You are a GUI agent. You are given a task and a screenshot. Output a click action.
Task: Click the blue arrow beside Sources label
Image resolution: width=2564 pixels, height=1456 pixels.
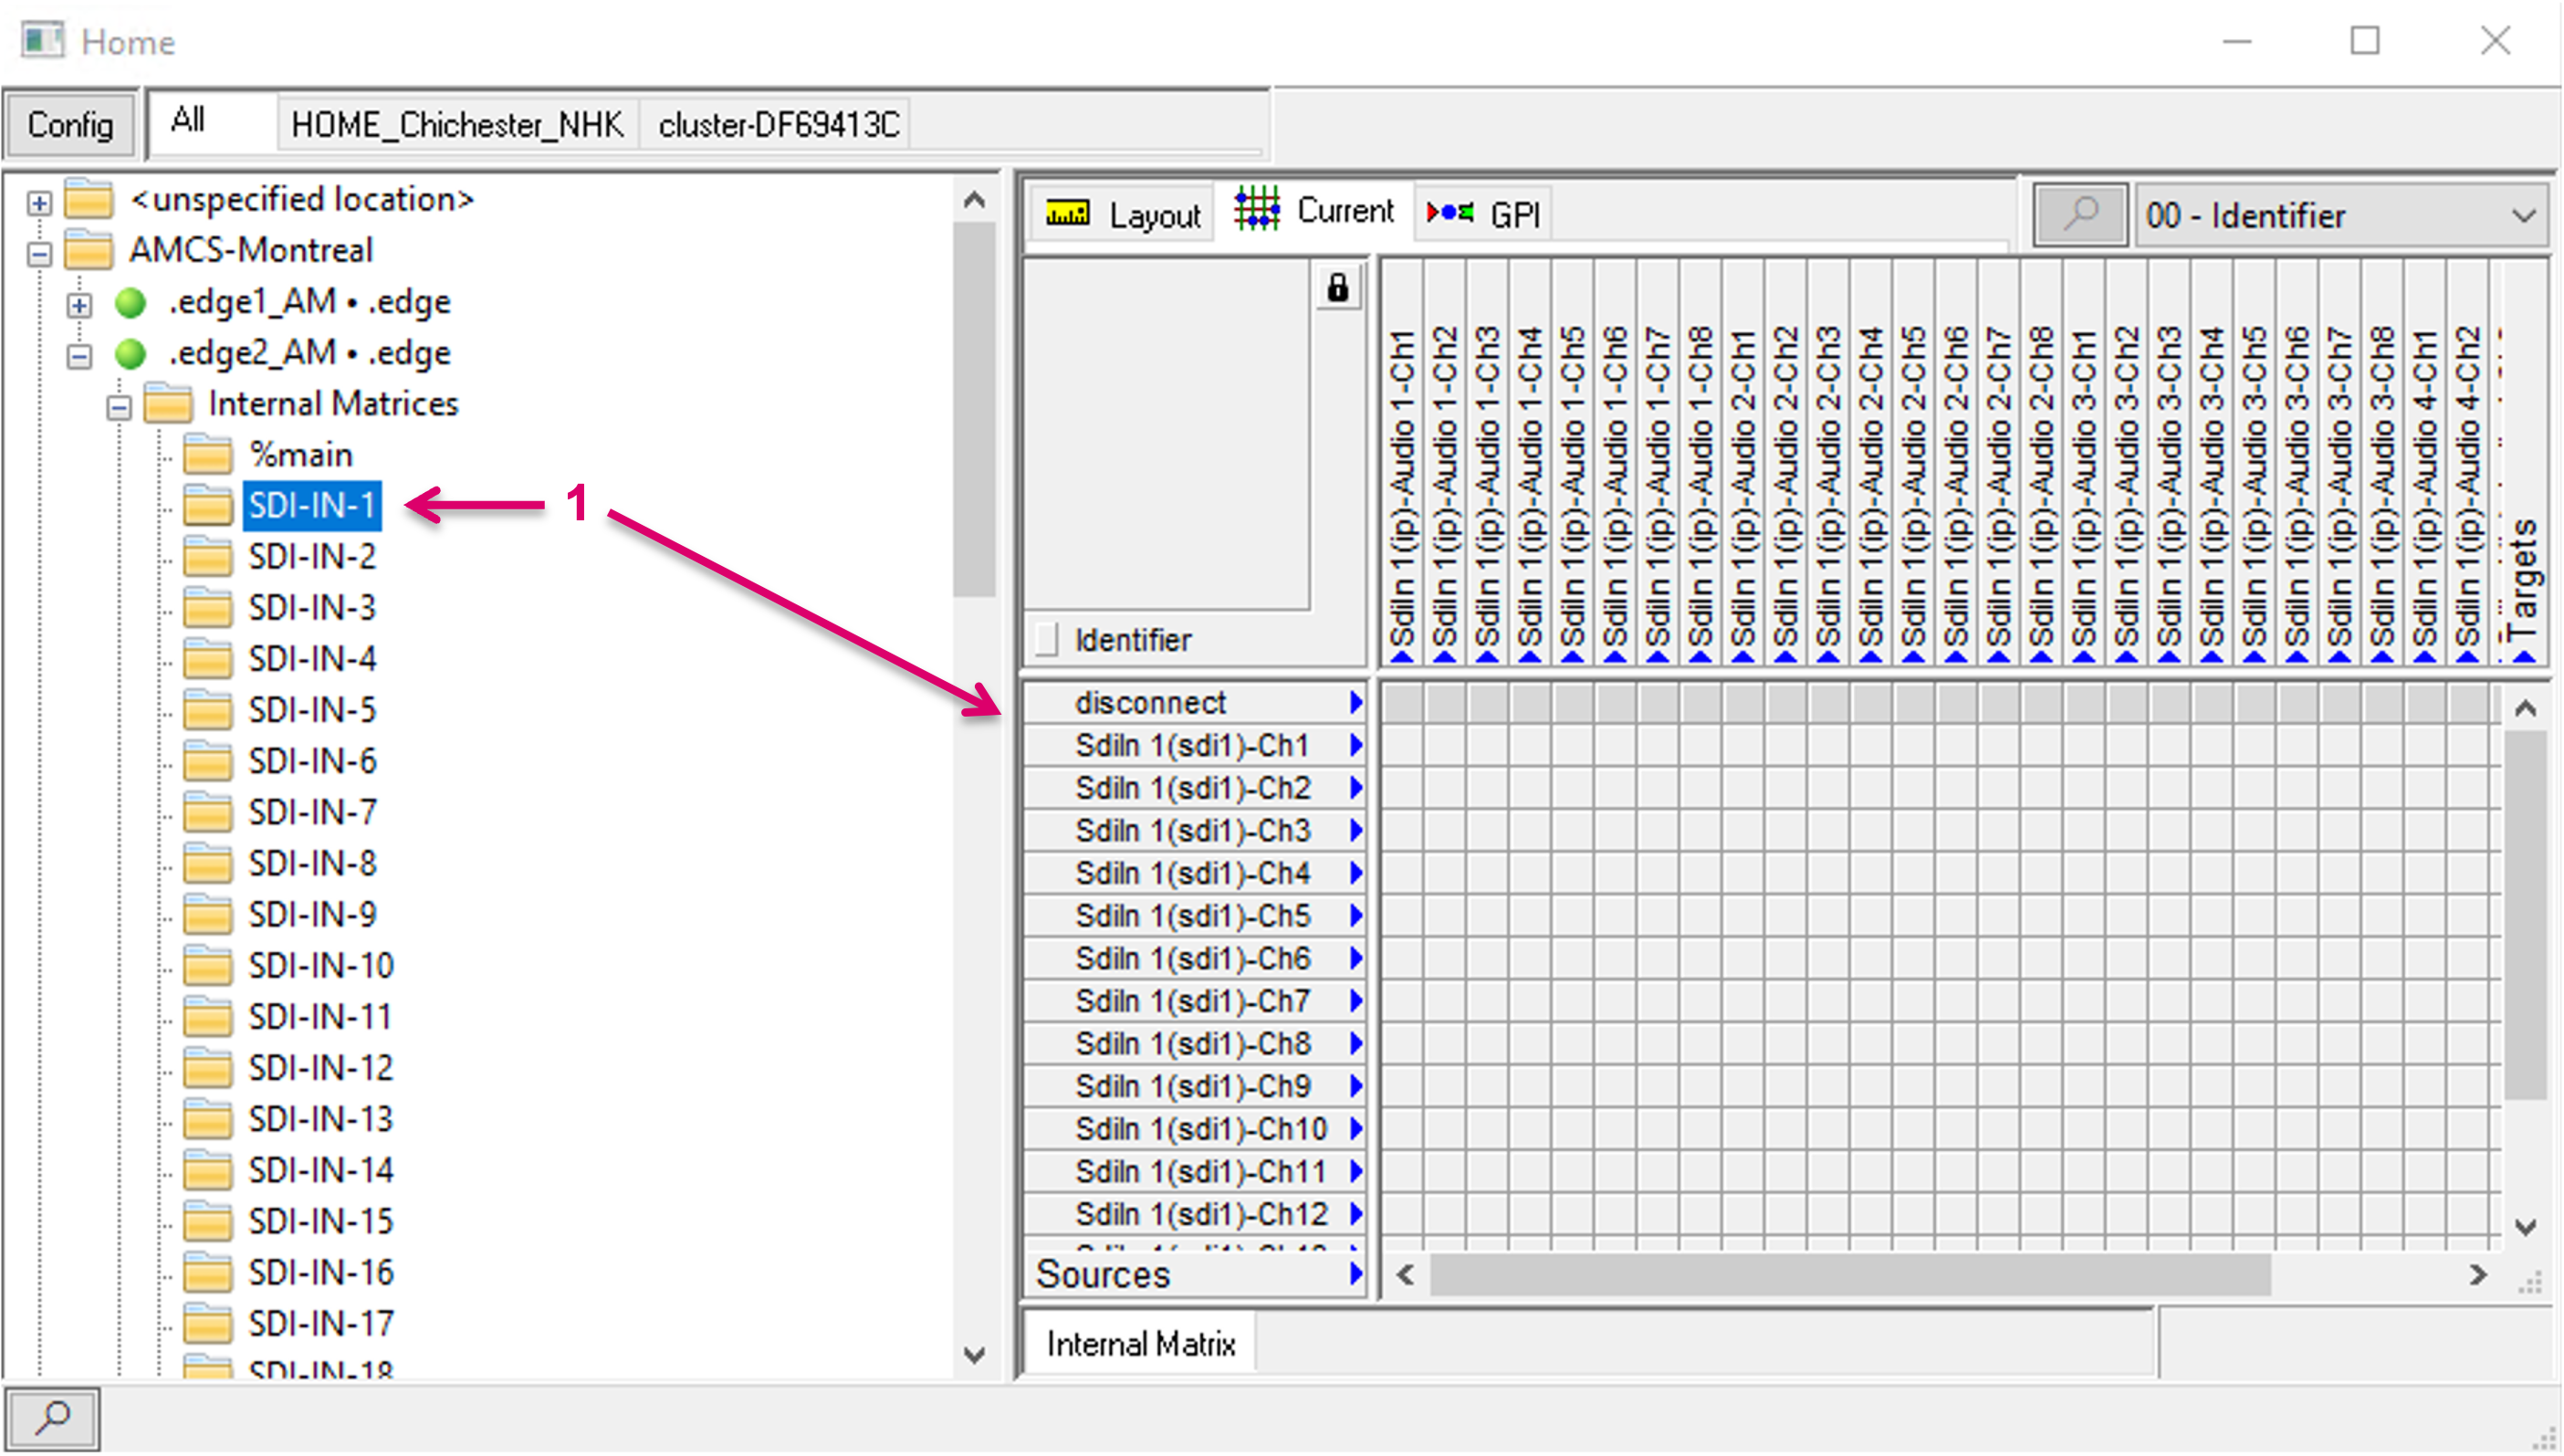[x=1355, y=1274]
